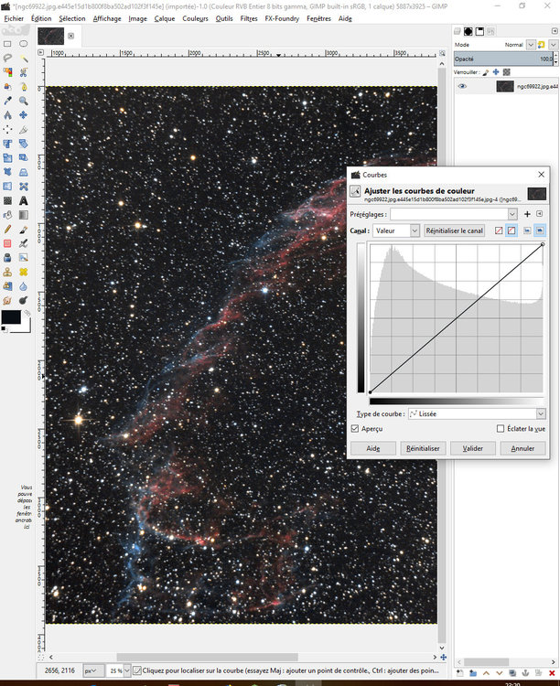Enable the Éclater la vue checkbox

tap(501, 429)
